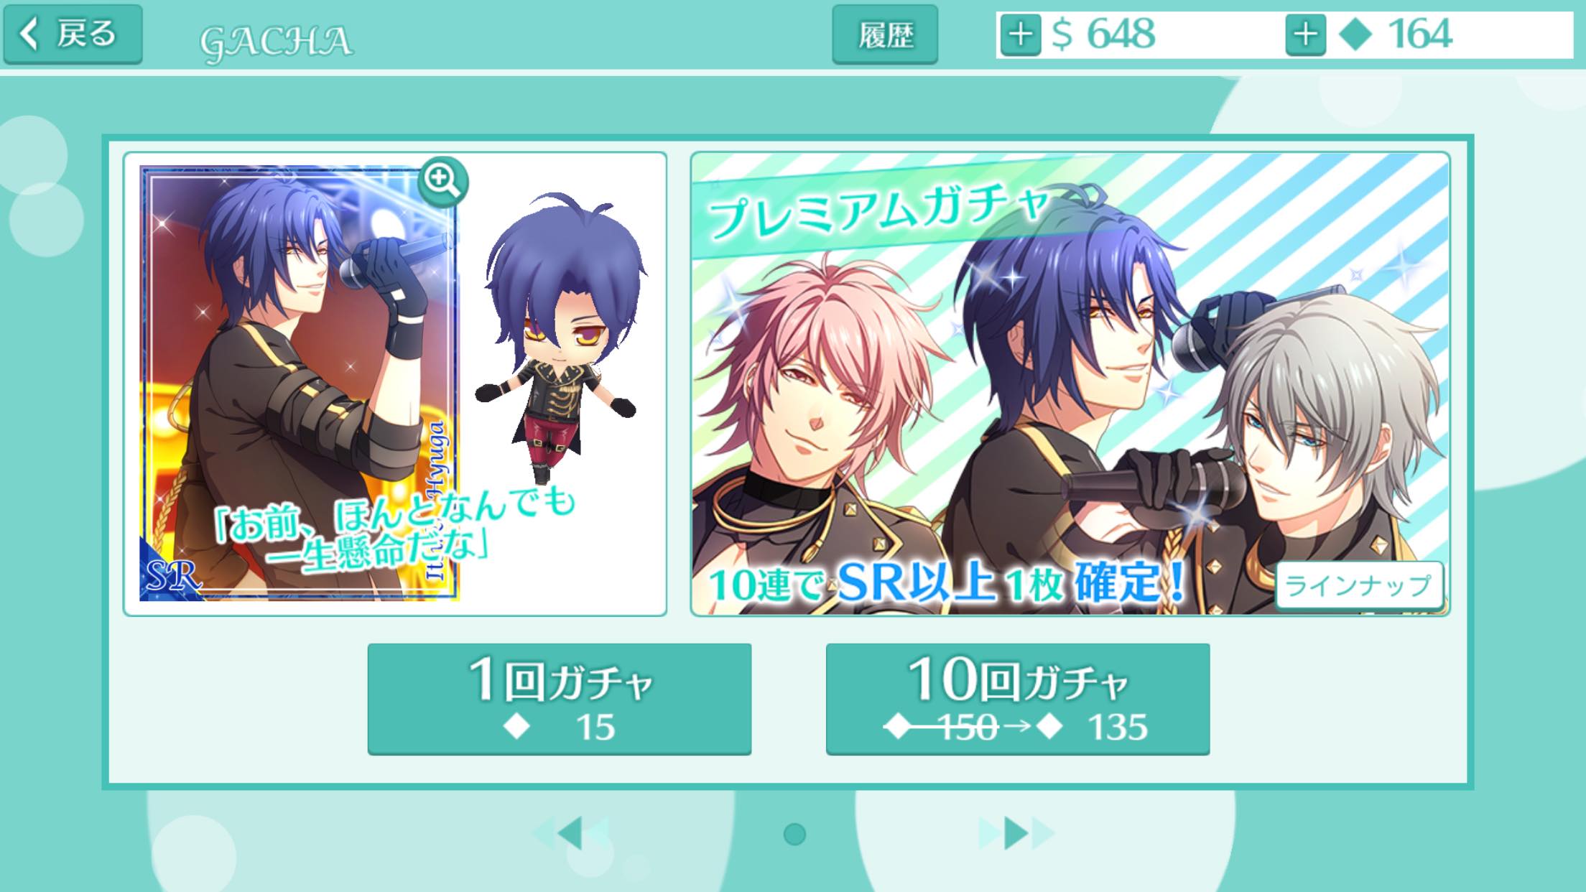View the Hyuga SR card thumbnail
Viewport: 1586px width, 892px height.
[x=299, y=384]
